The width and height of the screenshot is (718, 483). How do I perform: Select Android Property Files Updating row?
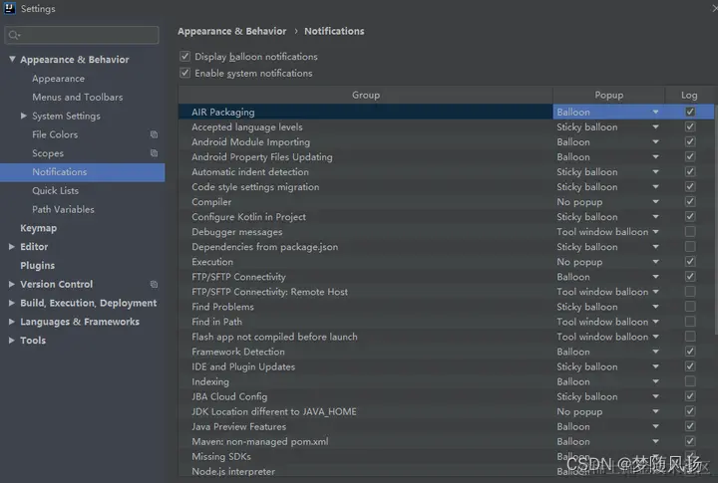(365, 157)
